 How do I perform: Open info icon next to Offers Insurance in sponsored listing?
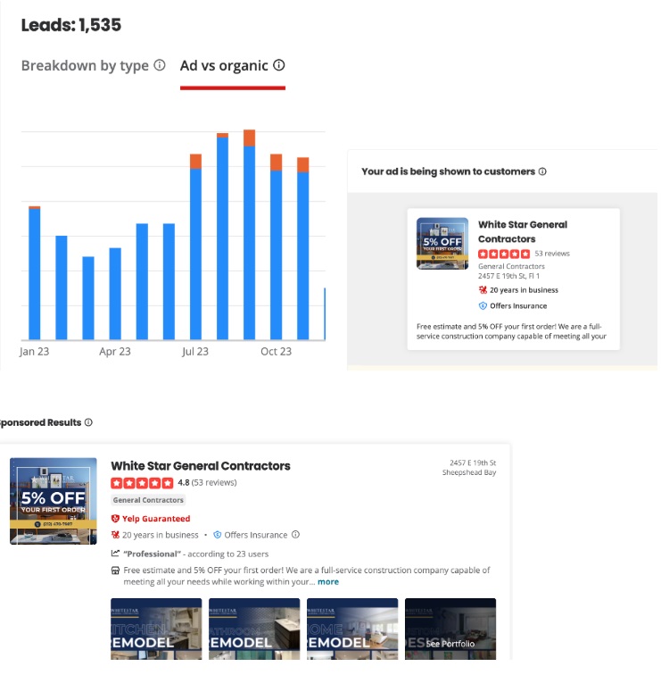pos(295,534)
